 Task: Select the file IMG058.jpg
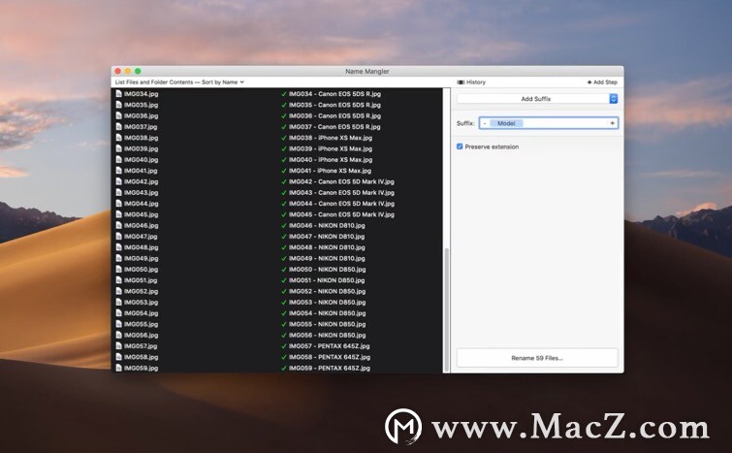(141, 357)
